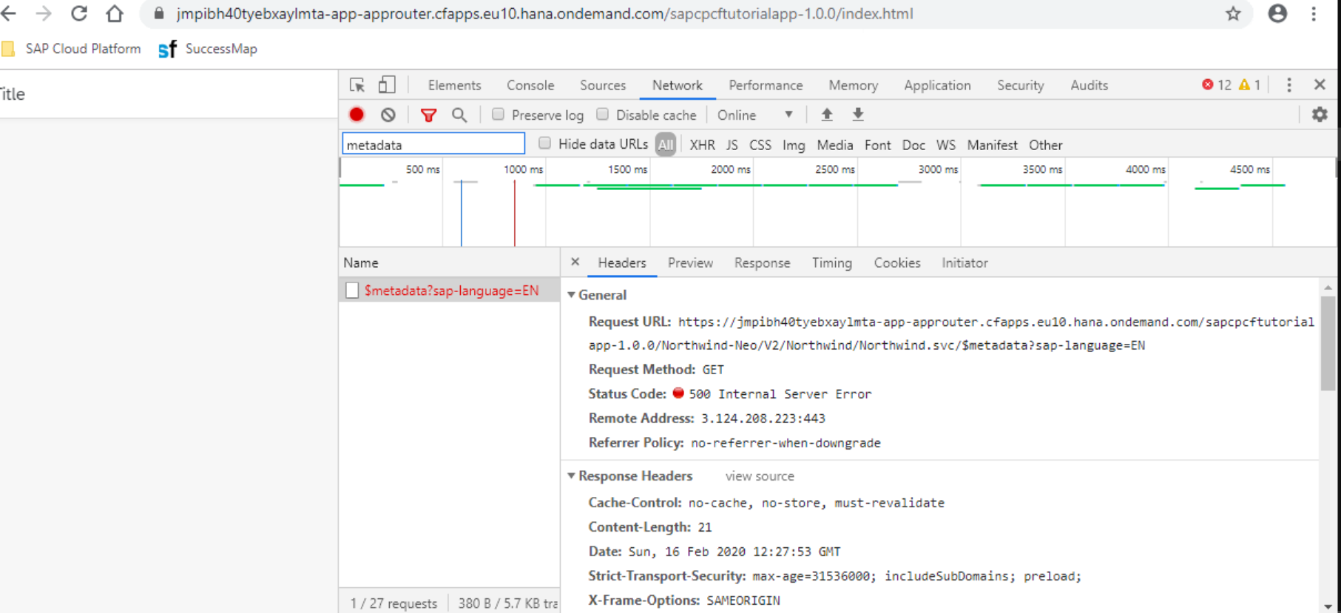The image size is (1341, 613).
Task: Filter requests by All types
Action: (666, 145)
